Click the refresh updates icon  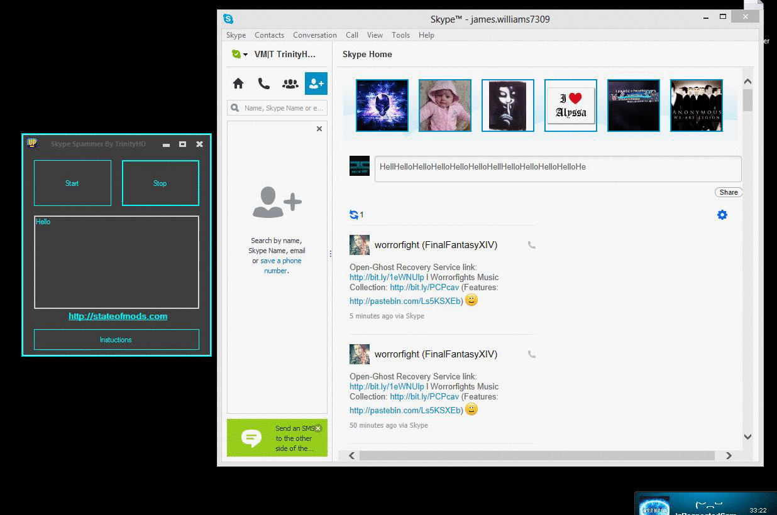(354, 215)
